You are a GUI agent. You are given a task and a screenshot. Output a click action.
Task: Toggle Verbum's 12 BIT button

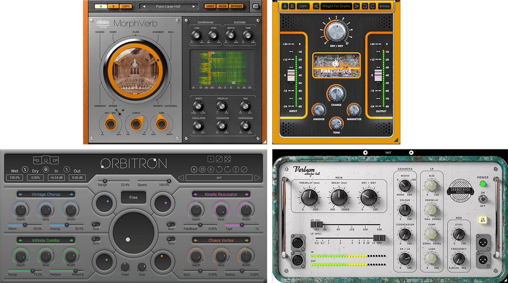pos(483,220)
